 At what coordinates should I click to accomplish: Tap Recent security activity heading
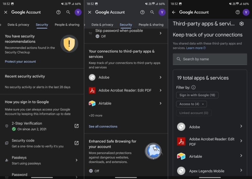click(25, 76)
